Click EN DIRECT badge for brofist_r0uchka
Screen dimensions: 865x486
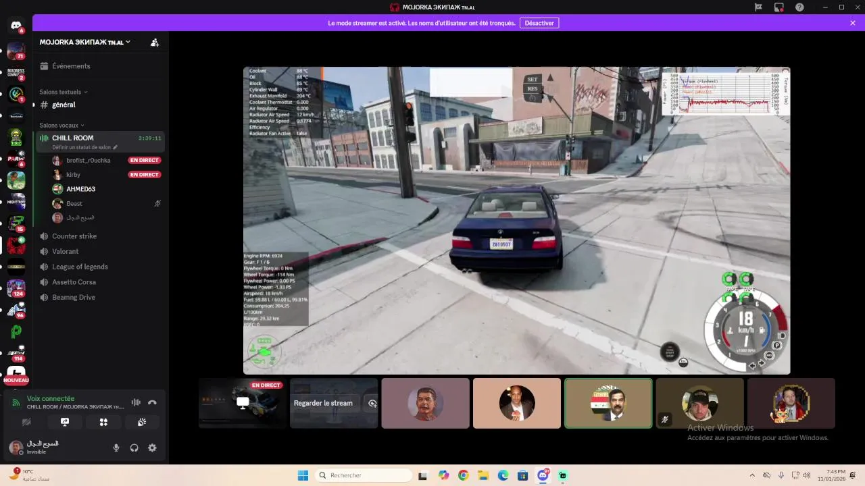click(x=145, y=161)
